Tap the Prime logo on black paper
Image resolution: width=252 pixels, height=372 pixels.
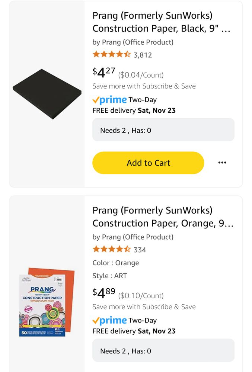coord(110,100)
